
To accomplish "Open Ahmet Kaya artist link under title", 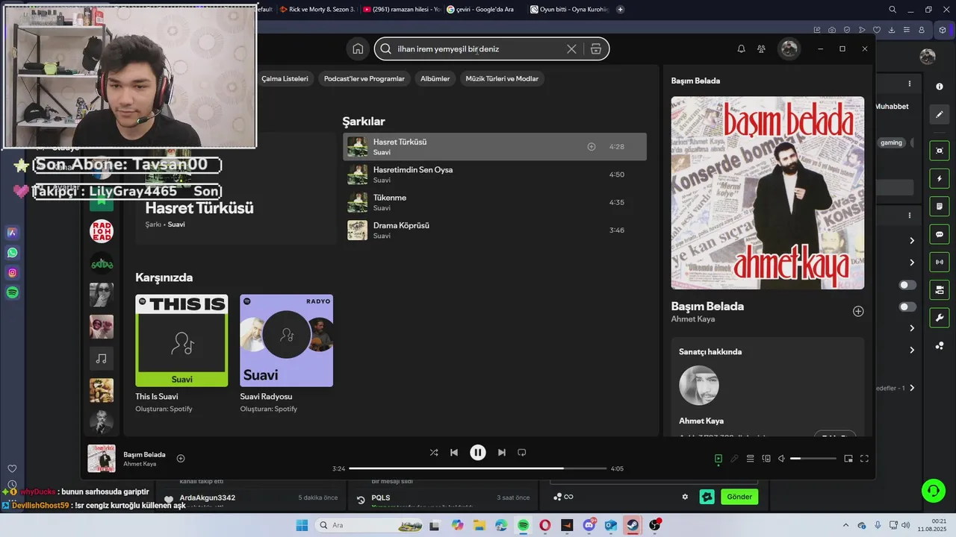I will tap(692, 319).
